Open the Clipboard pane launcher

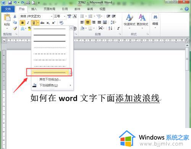pyautogui.click(x=16, y=34)
